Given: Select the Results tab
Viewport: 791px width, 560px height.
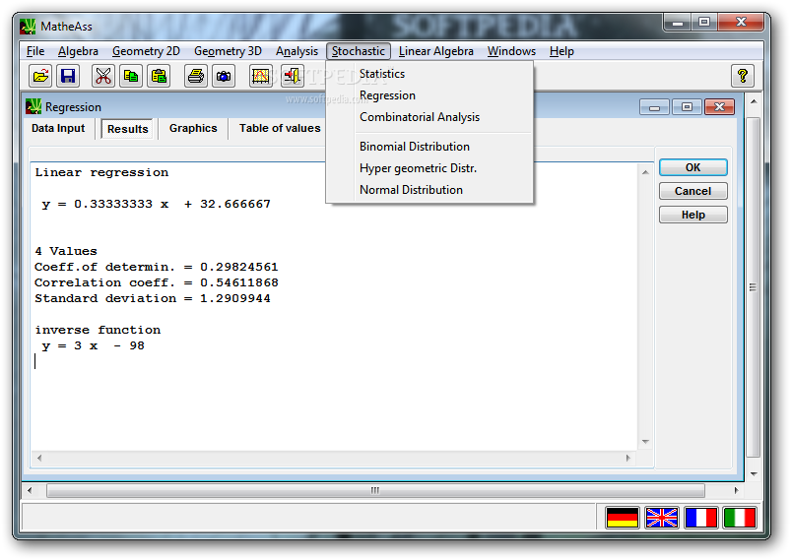Looking at the screenshot, I should click(128, 129).
